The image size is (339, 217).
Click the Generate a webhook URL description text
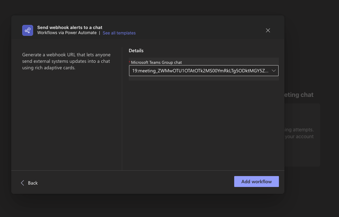click(x=66, y=61)
